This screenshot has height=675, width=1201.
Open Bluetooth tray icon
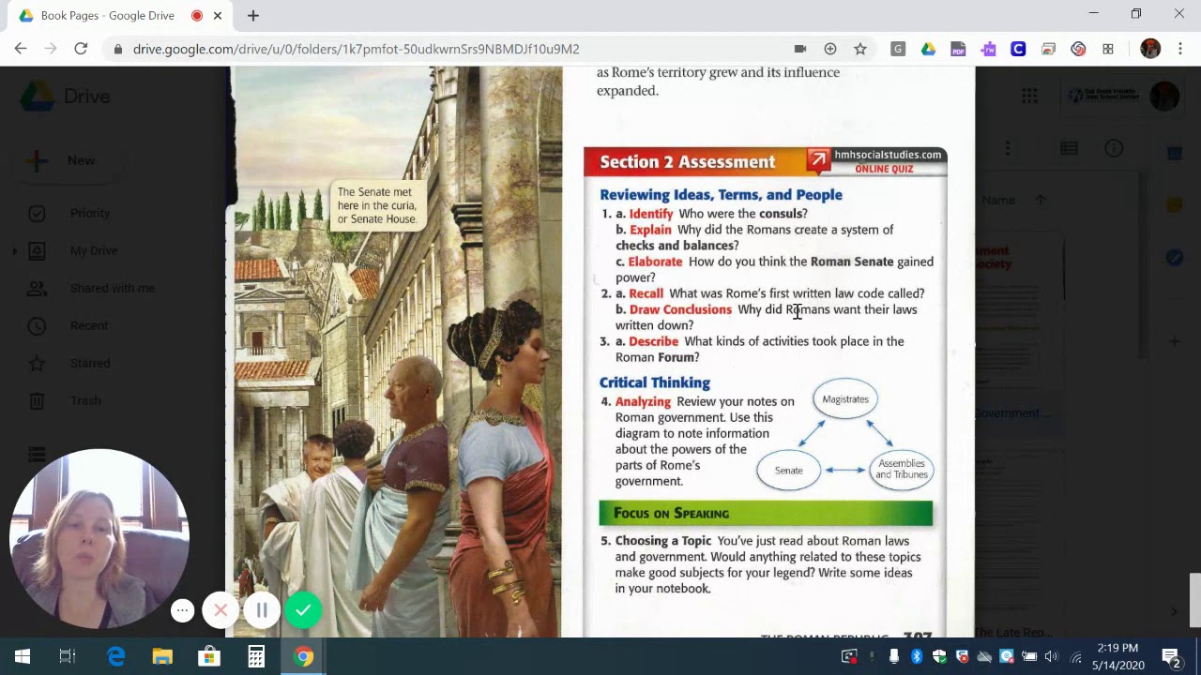917,656
